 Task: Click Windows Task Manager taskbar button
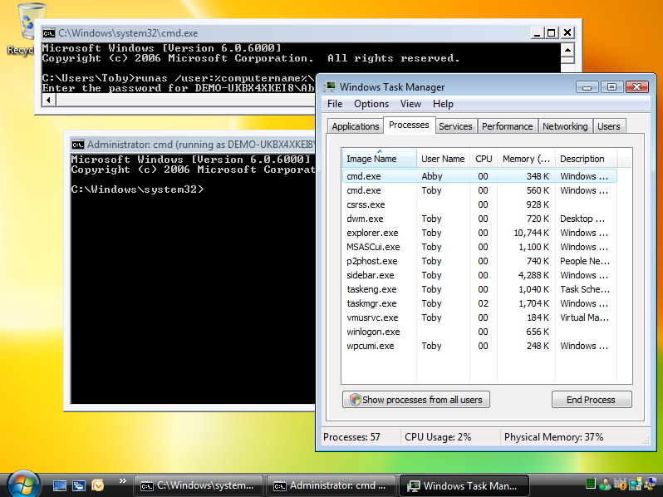(464, 485)
